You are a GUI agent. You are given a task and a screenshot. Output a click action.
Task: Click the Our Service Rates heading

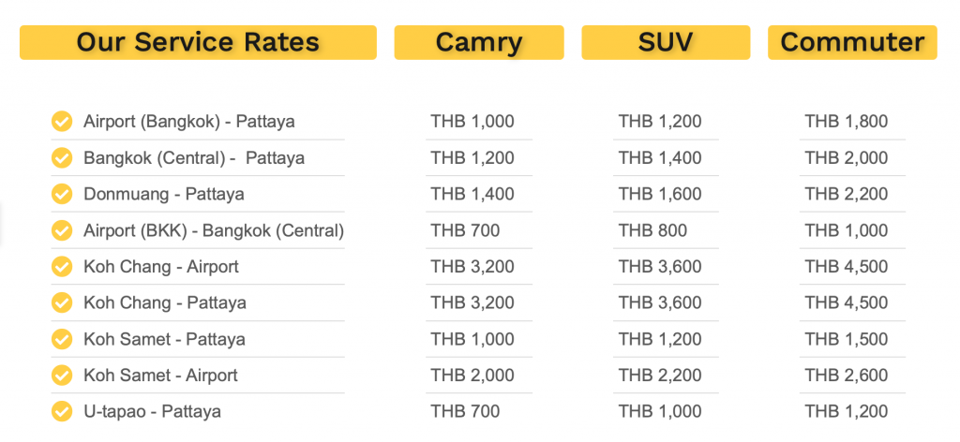[198, 42]
